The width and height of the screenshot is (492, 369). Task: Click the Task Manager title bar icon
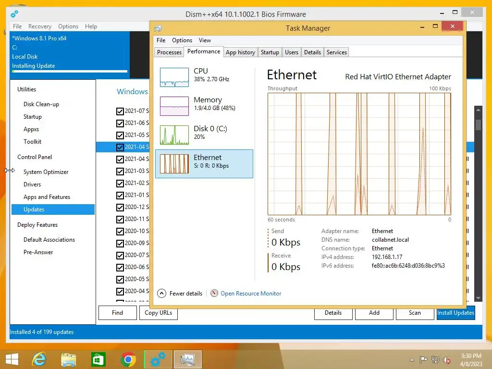pos(158,28)
